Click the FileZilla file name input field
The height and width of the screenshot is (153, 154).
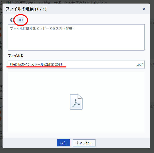(71, 64)
